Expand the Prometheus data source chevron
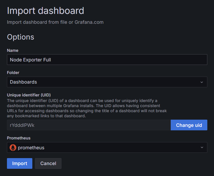The image size is (214, 176). click(202, 147)
